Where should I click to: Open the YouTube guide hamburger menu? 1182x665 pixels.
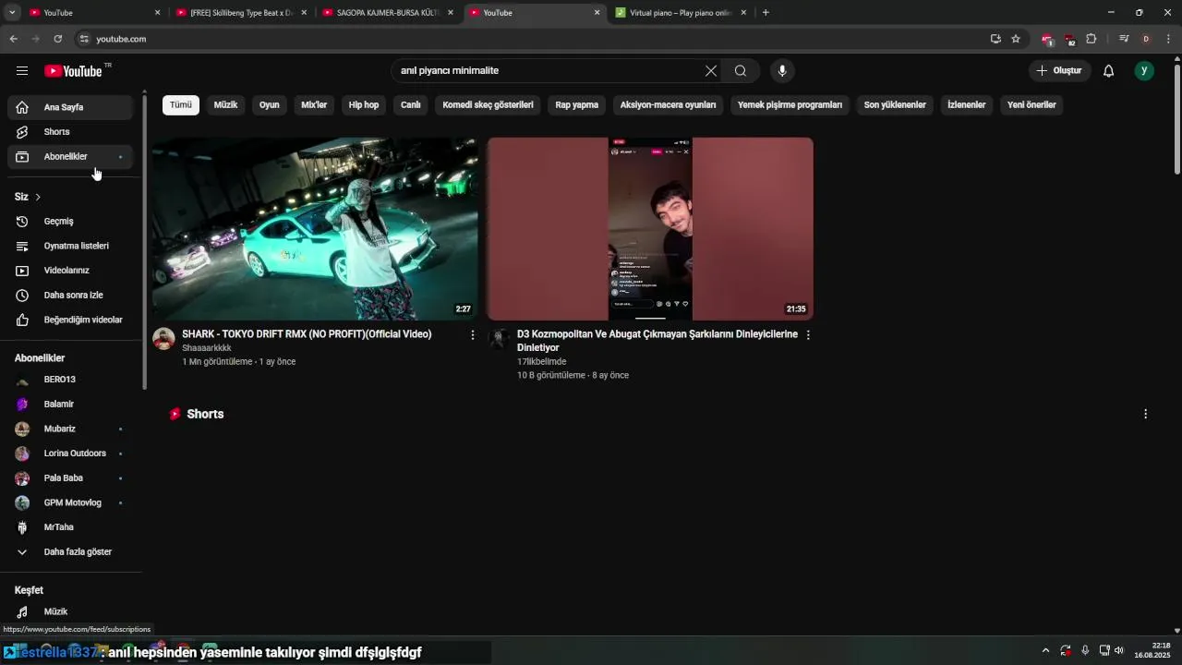coord(22,71)
